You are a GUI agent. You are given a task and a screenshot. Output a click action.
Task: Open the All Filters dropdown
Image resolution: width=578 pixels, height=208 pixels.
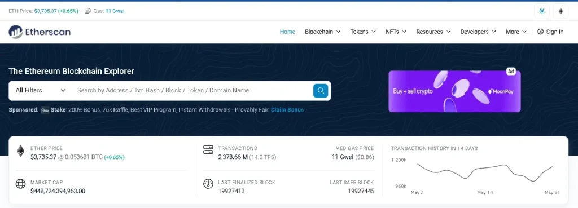point(40,91)
